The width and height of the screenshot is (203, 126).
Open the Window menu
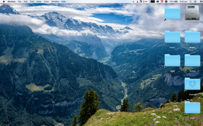click(55, 1)
